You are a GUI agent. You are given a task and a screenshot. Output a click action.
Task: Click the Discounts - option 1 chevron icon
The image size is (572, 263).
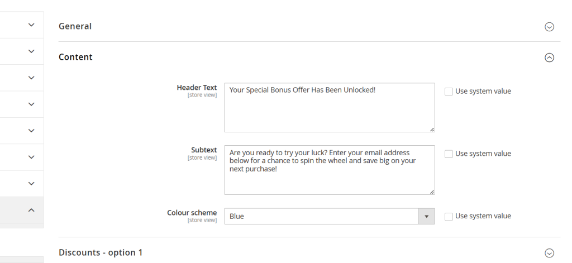tap(549, 253)
